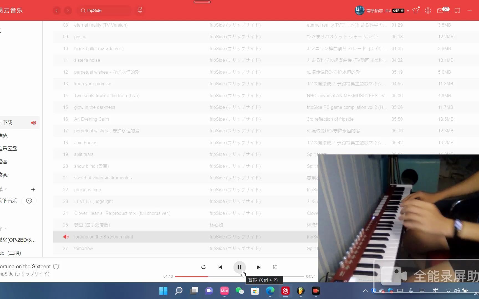The image size is (479, 299).
Task: Open Microsoft Edge on the taskbar
Action: click(270, 291)
